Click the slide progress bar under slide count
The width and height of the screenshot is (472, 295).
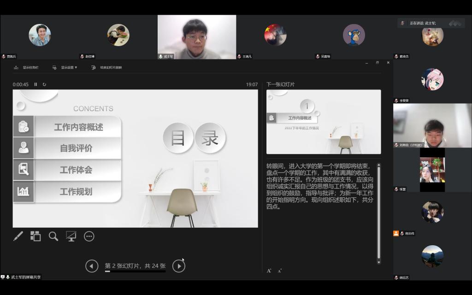[x=135, y=271]
